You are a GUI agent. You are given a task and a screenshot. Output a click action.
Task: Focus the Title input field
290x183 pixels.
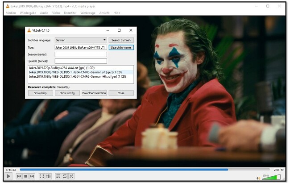tap(81, 47)
